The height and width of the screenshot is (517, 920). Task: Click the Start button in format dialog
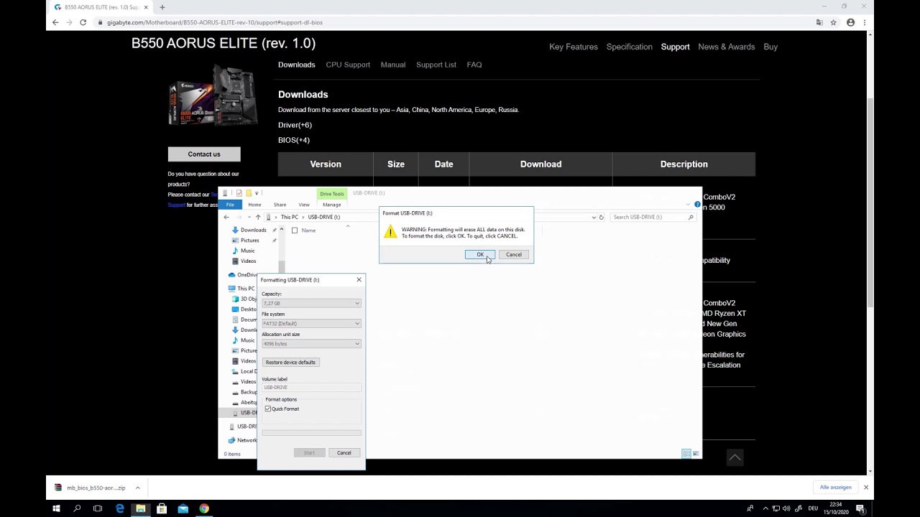[x=309, y=452]
